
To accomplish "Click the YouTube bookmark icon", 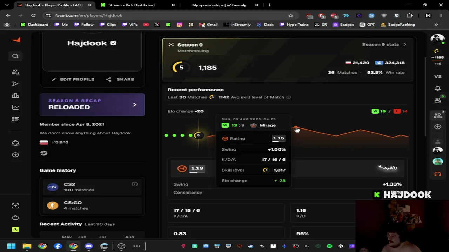I will pos(146,24).
